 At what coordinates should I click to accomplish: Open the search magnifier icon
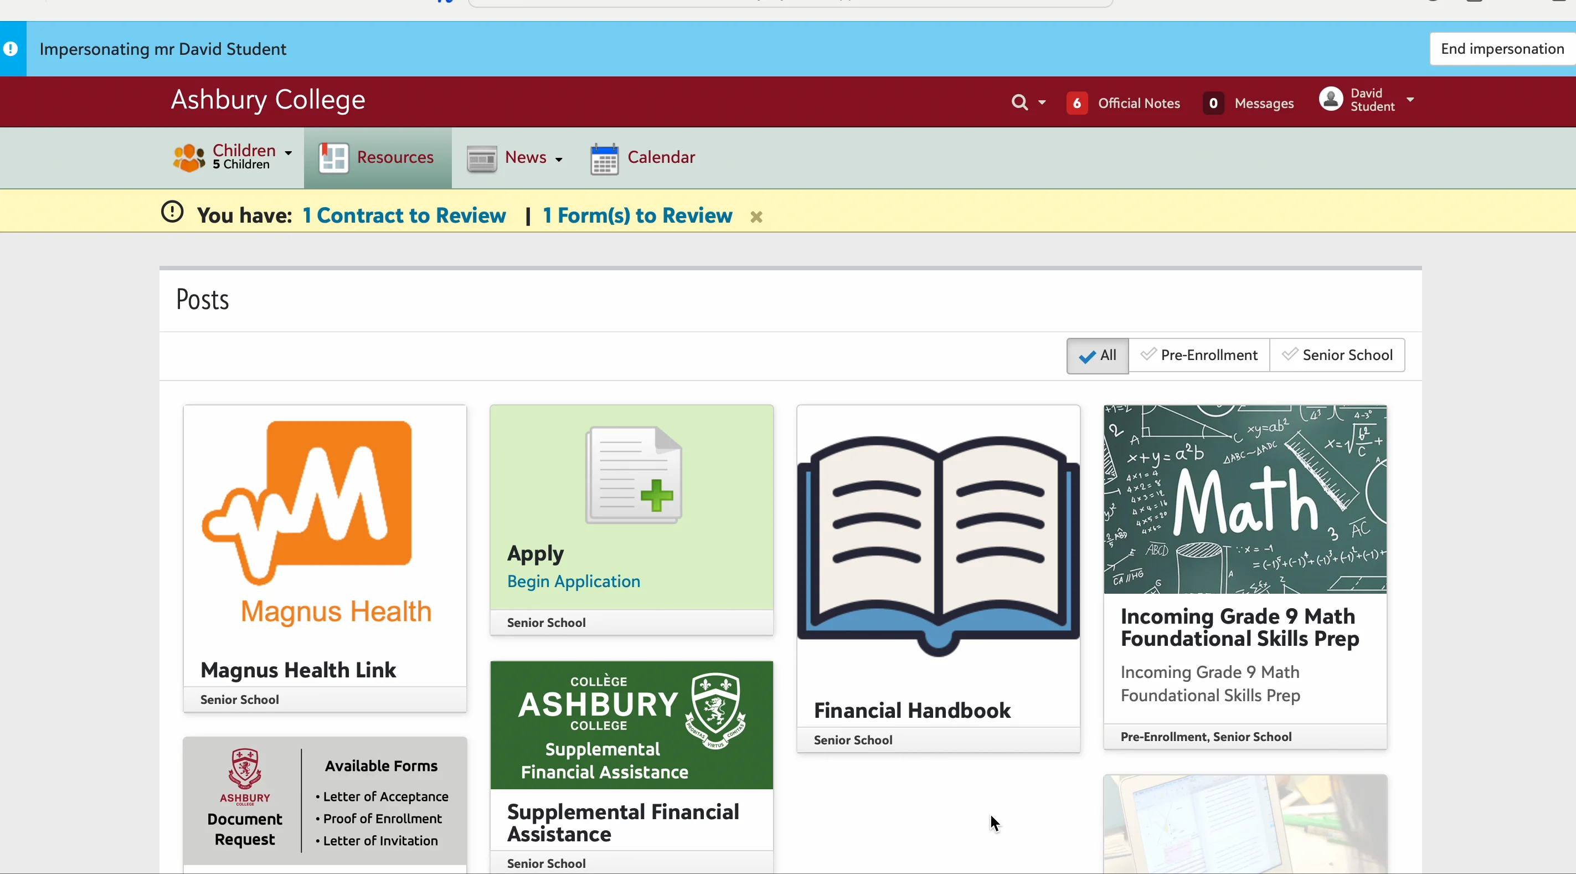pyautogui.click(x=1019, y=102)
